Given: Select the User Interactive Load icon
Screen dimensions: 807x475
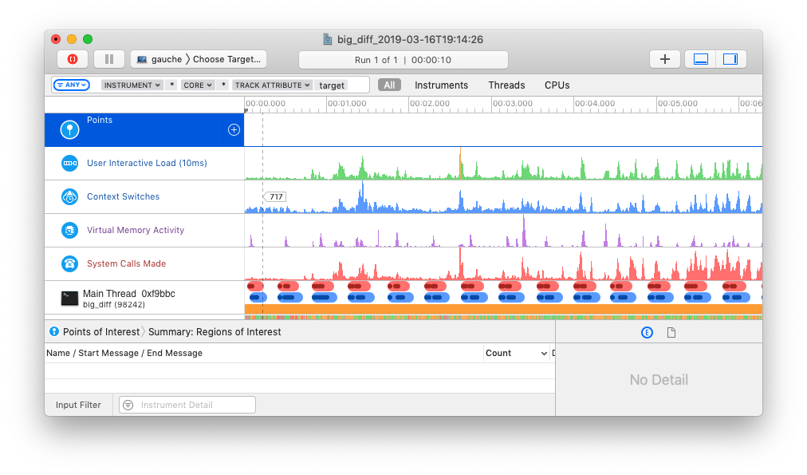Looking at the screenshot, I should (x=69, y=164).
